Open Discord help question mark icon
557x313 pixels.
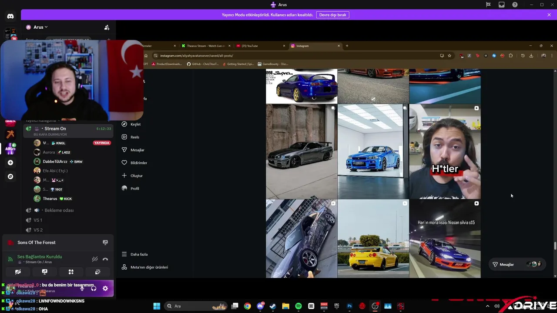coord(515,5)
